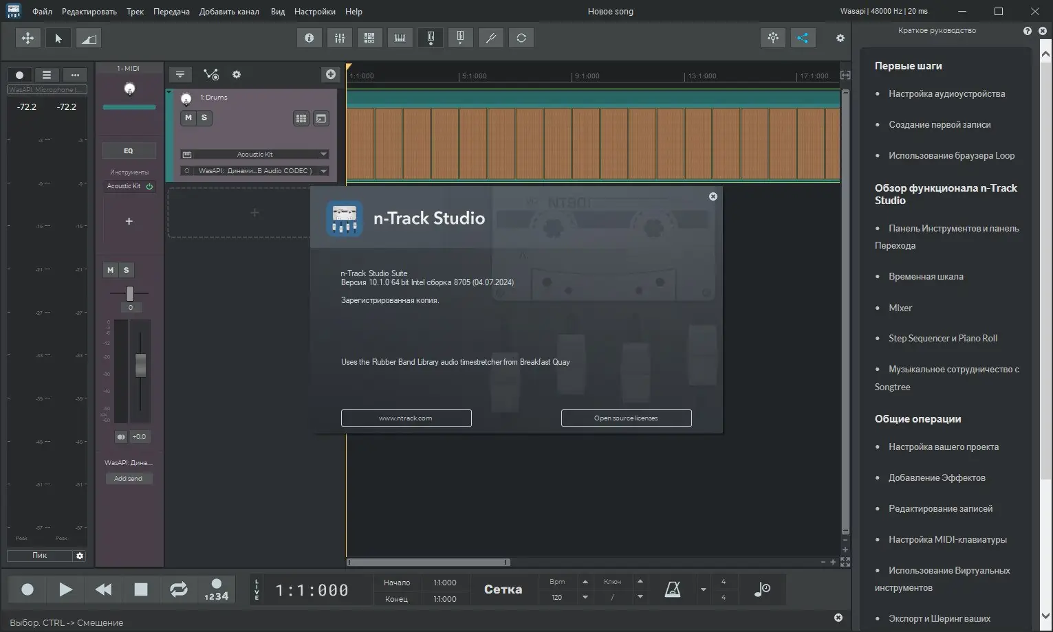Mute the Drums track
The height and width of the screenshot is (632, 1053).
pos(188,118)
